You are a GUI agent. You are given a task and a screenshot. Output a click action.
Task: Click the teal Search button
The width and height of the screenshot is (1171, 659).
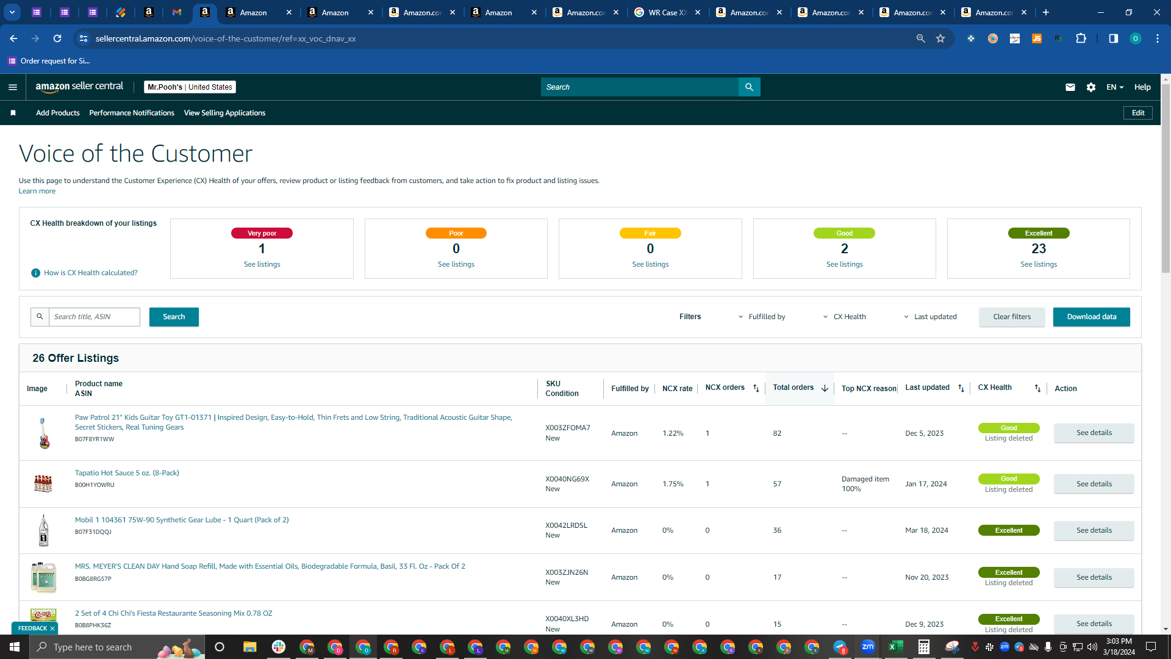point(174,317)
